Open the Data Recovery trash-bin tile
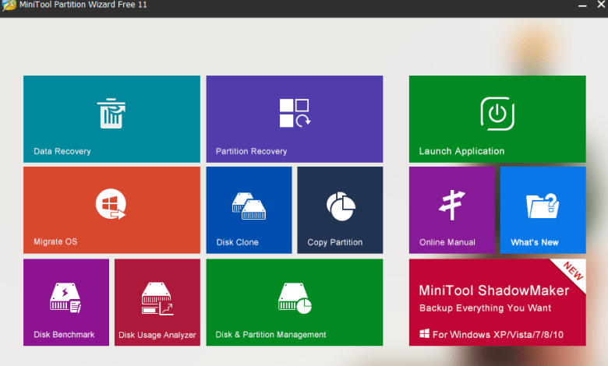 coord(111,119)
